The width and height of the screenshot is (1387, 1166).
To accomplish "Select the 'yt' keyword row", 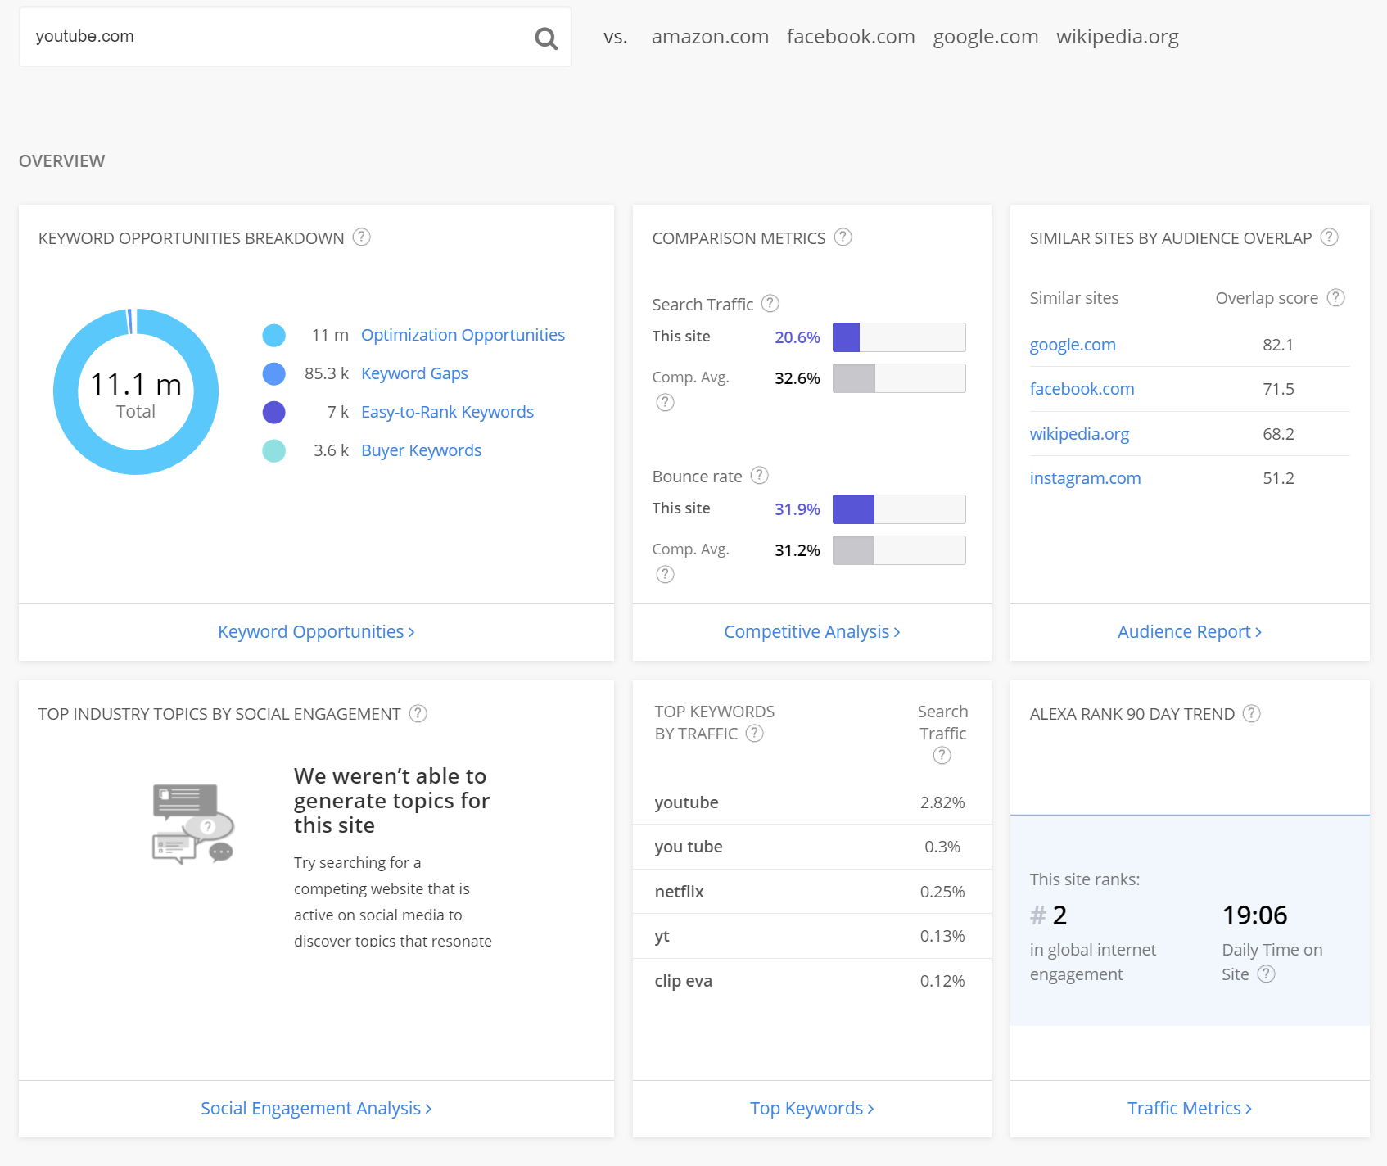I will pyautogui.click(x=812, y=936).
